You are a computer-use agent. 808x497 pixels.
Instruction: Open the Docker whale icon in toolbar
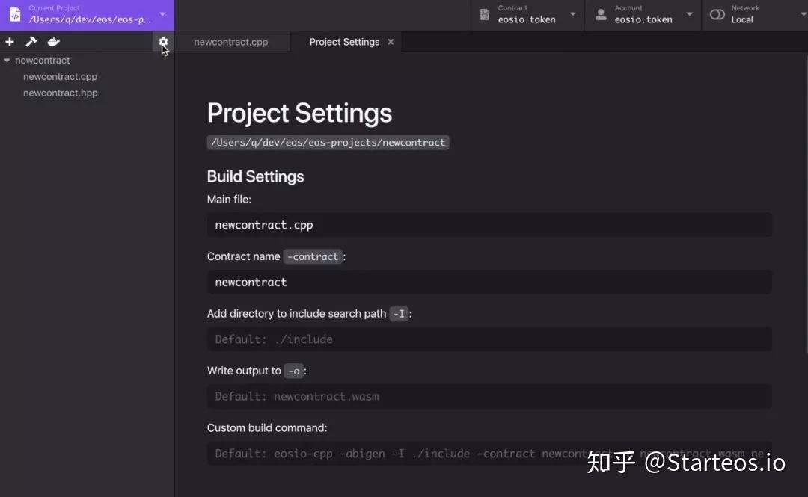[x=53, y=42]
